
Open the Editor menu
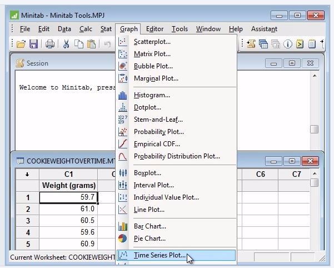tap(154, 29)
